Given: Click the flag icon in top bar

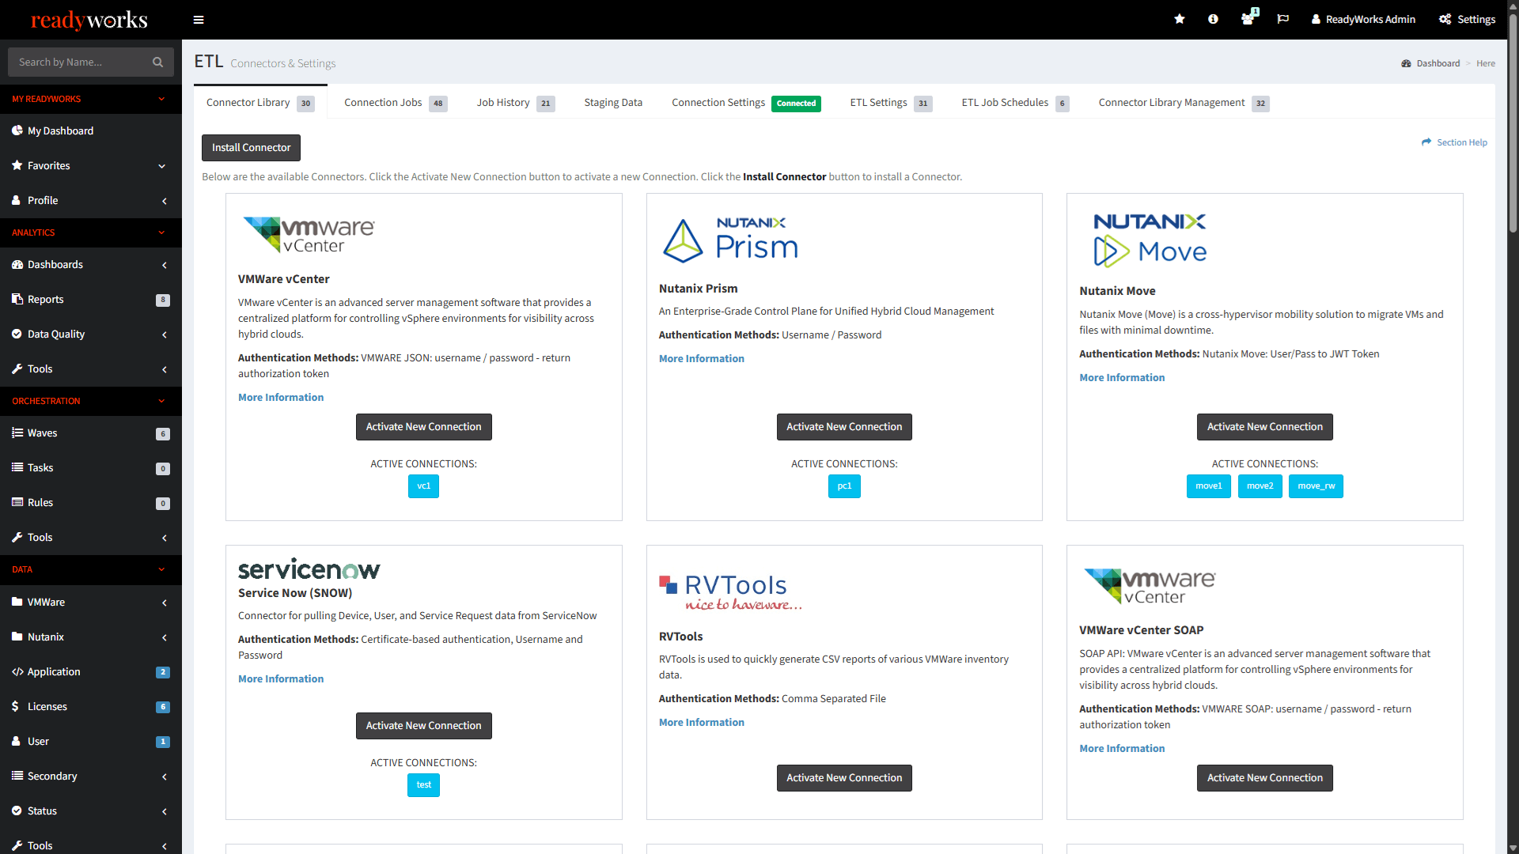Looking at the screenshot, I should pos(1283,19).
